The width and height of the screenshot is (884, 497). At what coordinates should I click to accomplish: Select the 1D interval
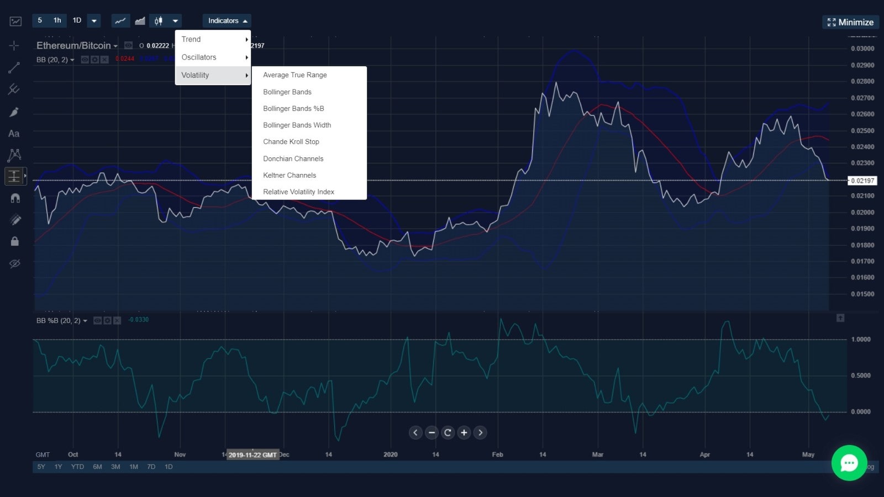point(77,20)
